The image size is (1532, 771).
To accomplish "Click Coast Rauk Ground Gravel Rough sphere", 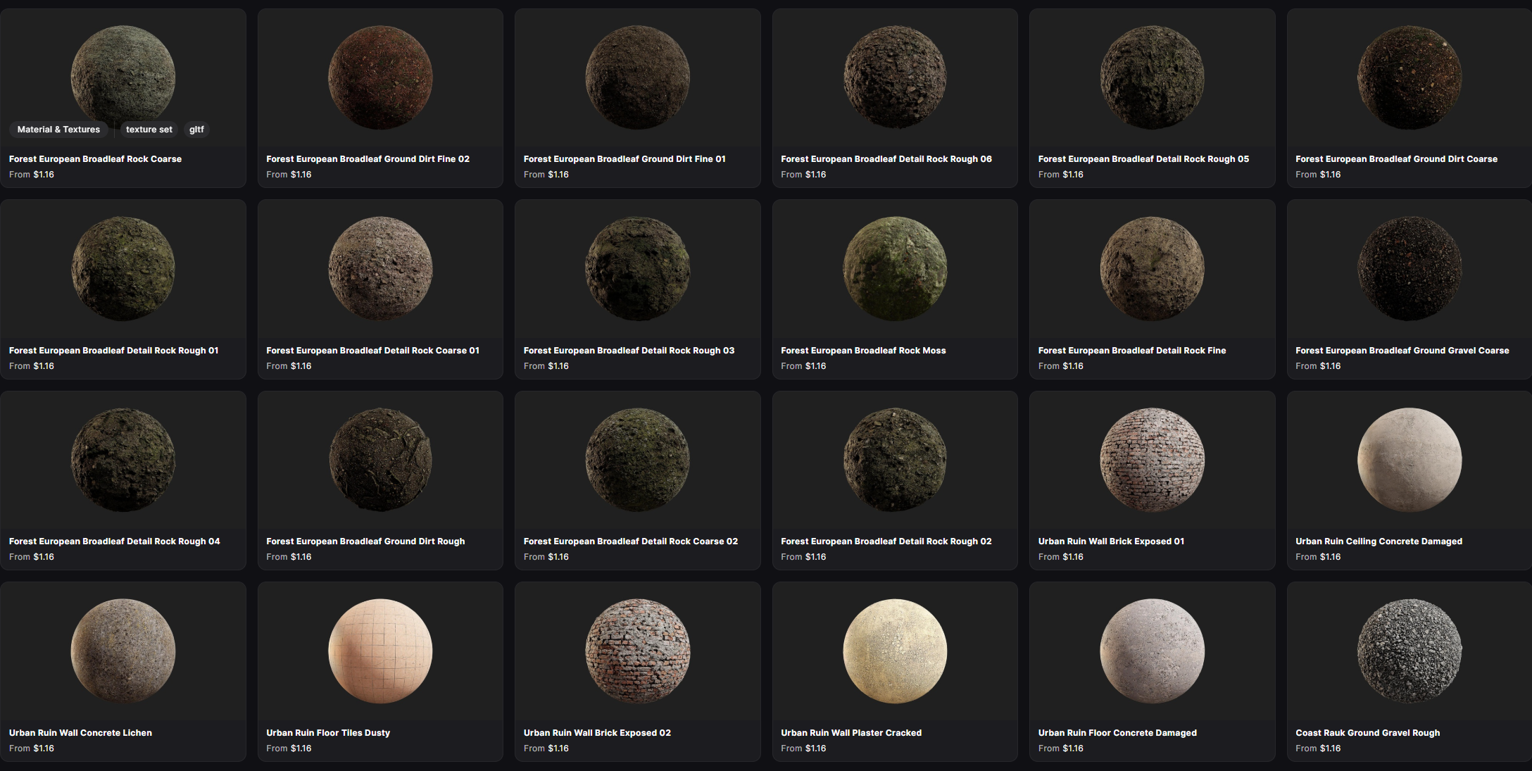I will pyautogui.click(x=1409, y=651).
